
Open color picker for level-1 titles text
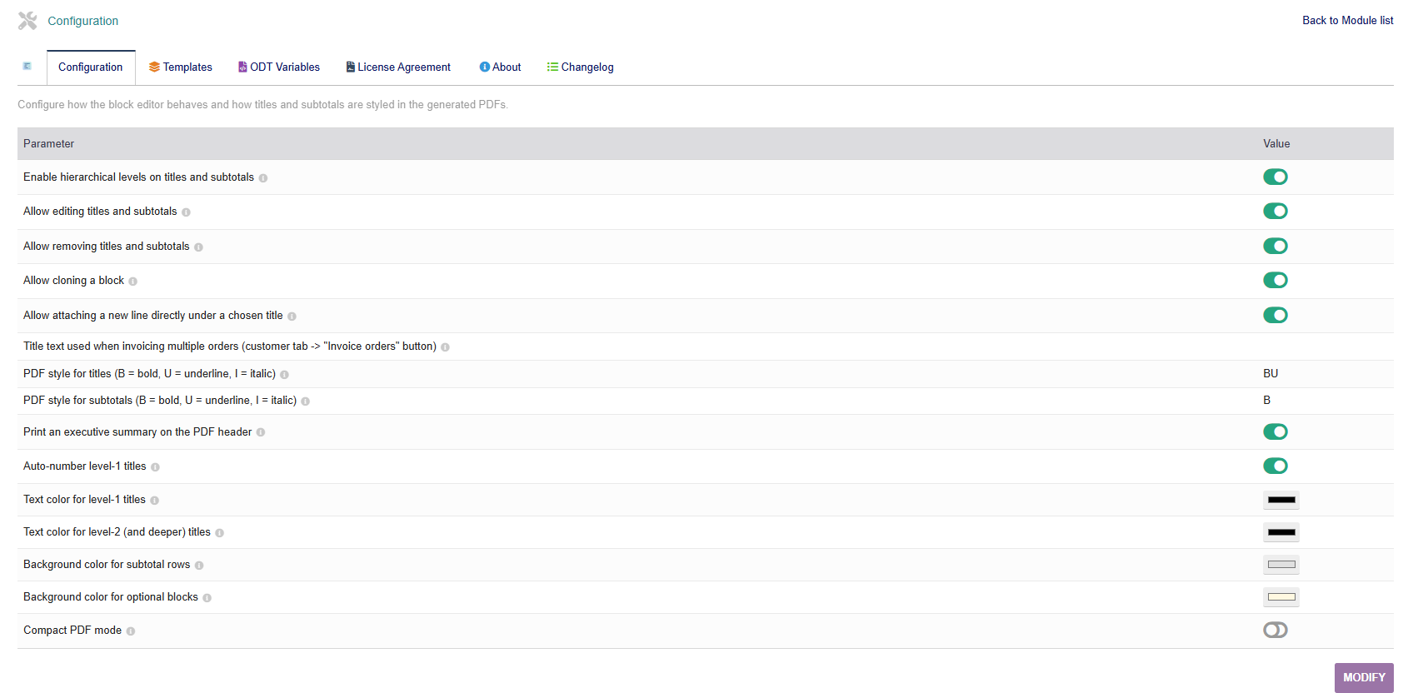coord(1281,500)
